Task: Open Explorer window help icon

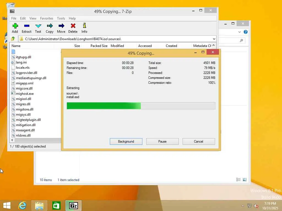Action: pos(245,32)
